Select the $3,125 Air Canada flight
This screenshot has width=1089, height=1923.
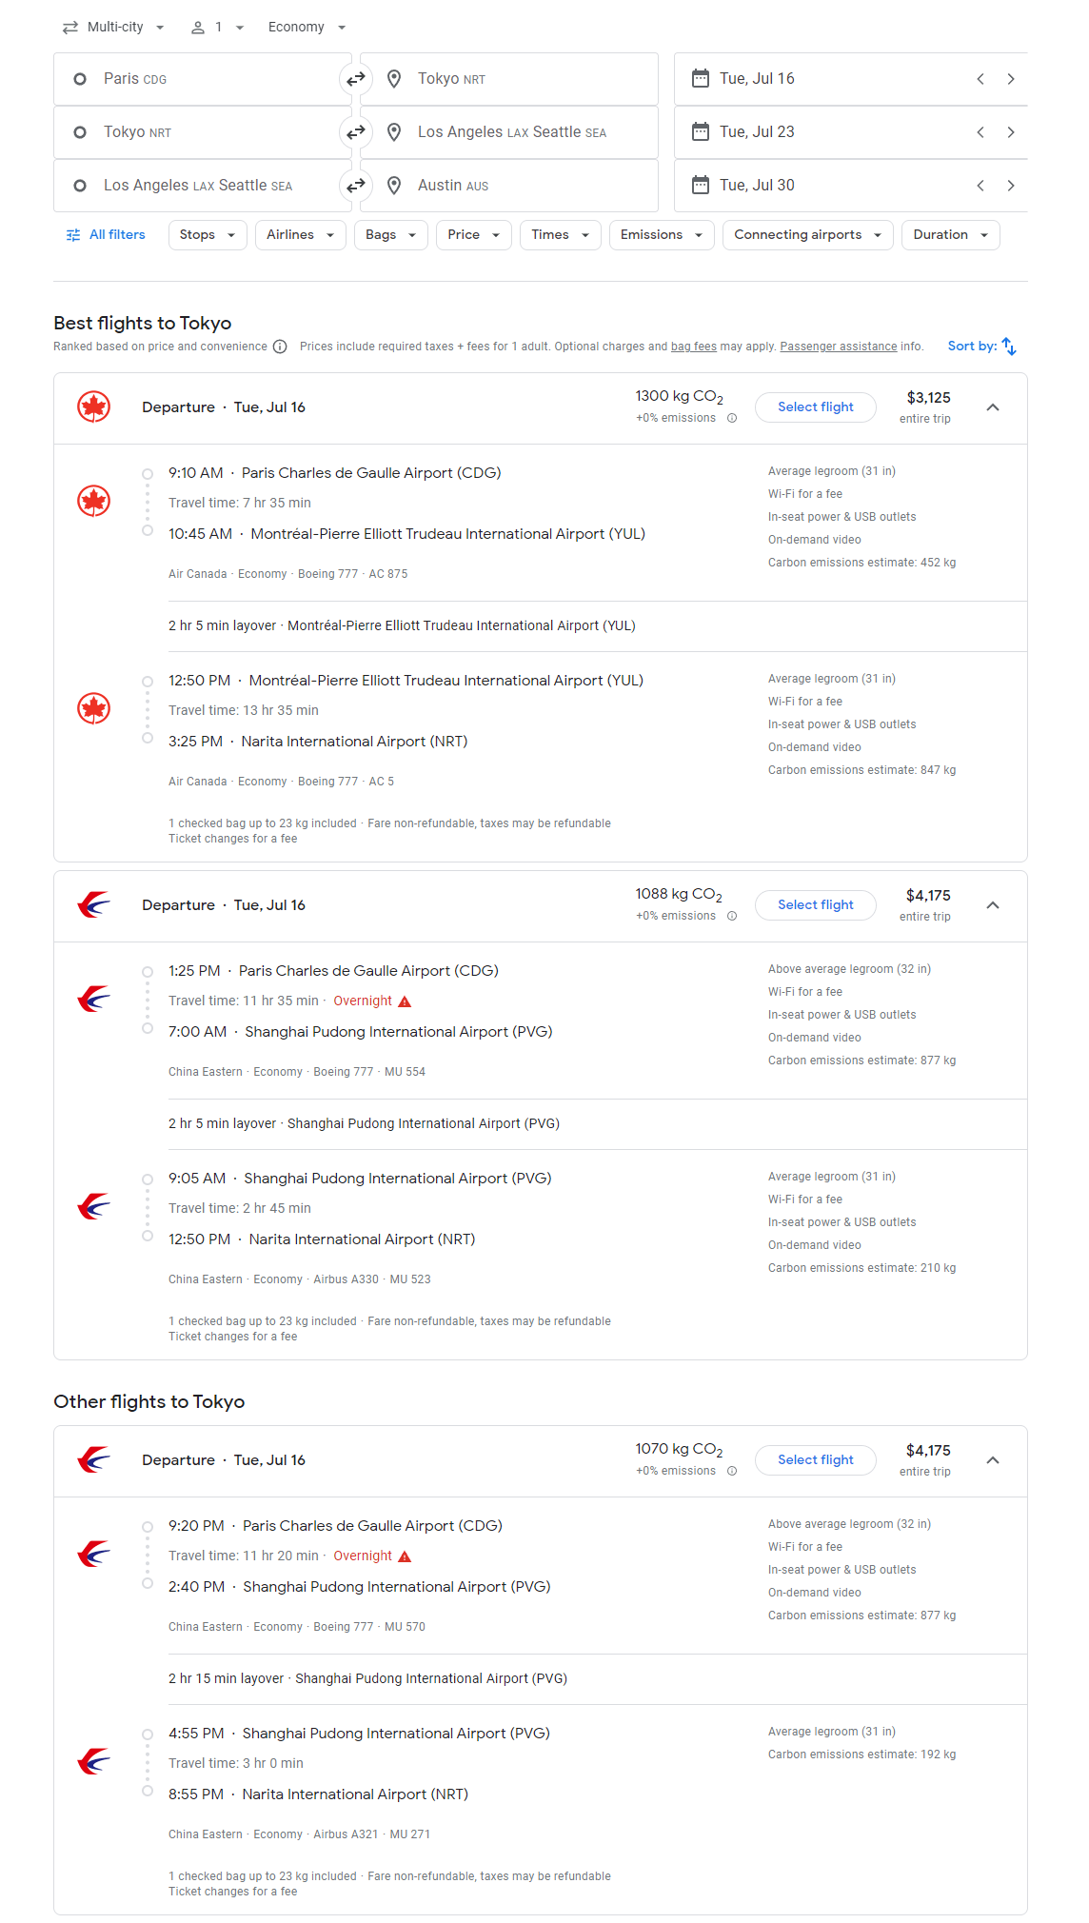[x=816, y=407]
